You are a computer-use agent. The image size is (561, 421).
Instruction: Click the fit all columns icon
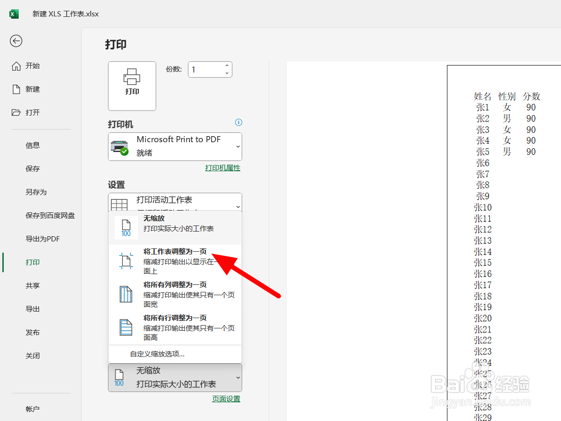[x=126, y=294]
